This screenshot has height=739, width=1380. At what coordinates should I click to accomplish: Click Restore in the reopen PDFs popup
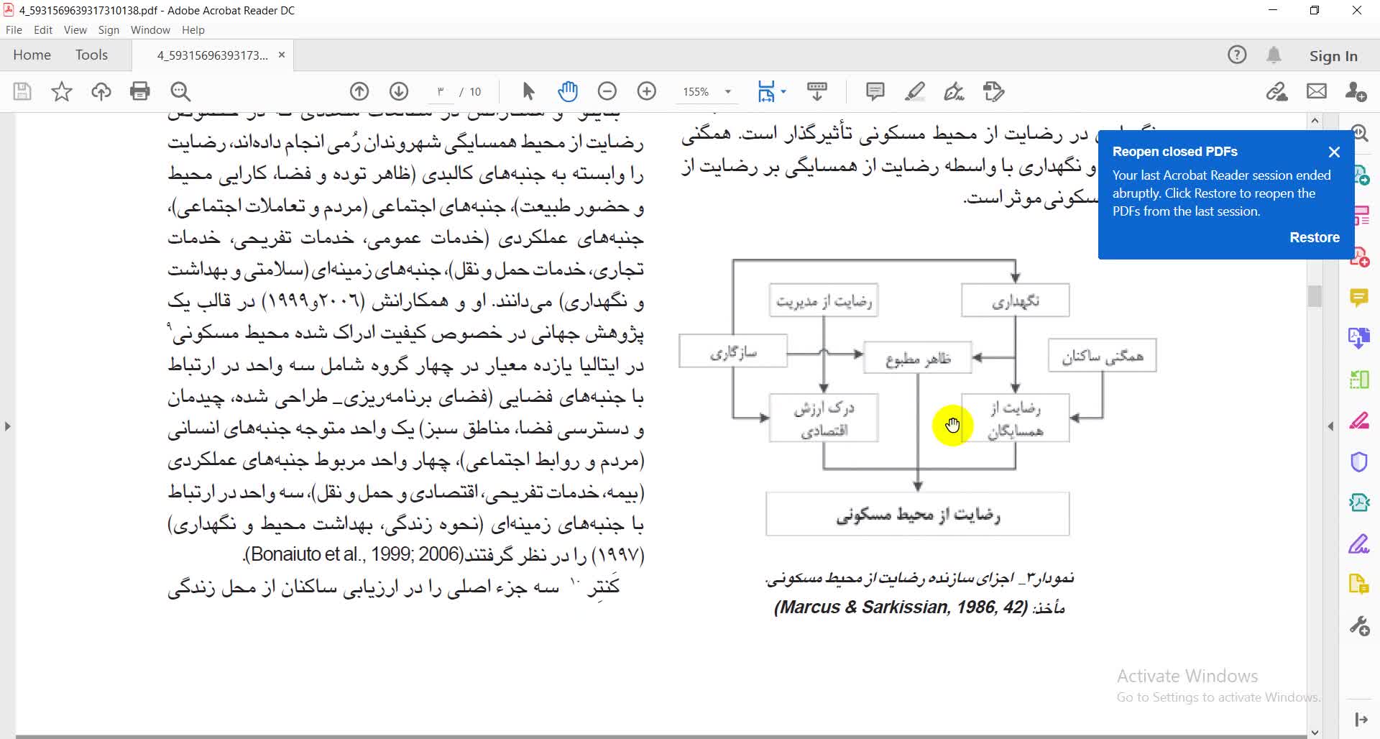pyautogui.click(x=1314, y=237)
